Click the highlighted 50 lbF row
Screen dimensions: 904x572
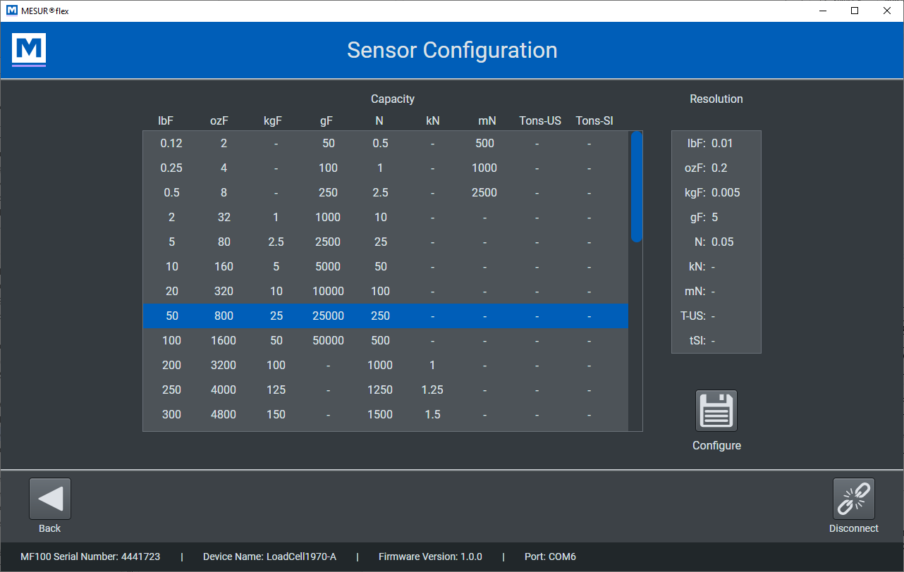pyautogui.click(x=385, y=316)
